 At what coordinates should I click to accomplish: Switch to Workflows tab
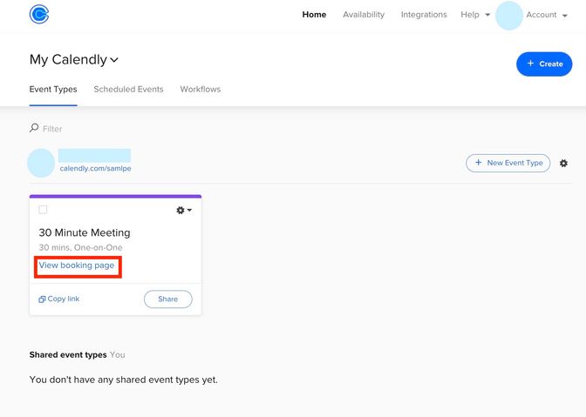click(x=201, y=89)
